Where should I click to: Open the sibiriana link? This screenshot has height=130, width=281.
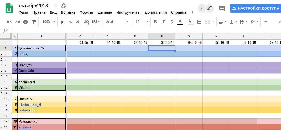25,127
